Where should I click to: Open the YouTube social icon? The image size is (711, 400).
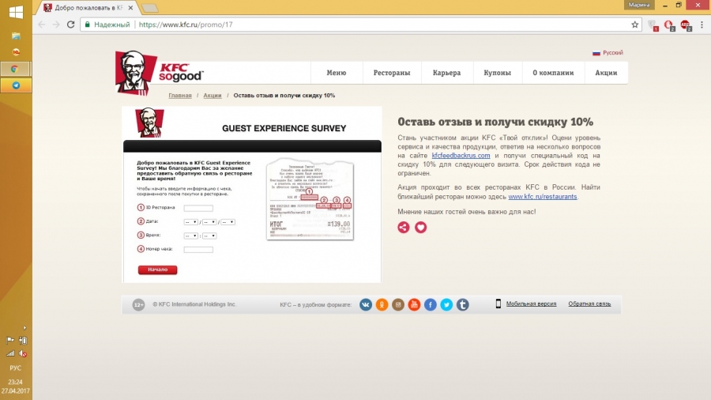pyautogui.click(x=414, y=305)
